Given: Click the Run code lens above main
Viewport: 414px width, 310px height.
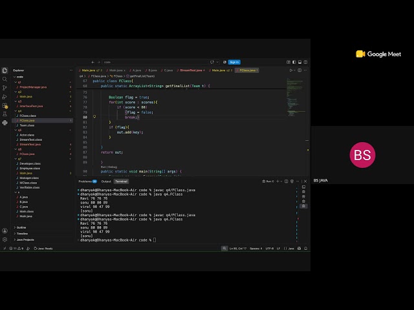Looking at the screenshot, I should click(103, 167).
